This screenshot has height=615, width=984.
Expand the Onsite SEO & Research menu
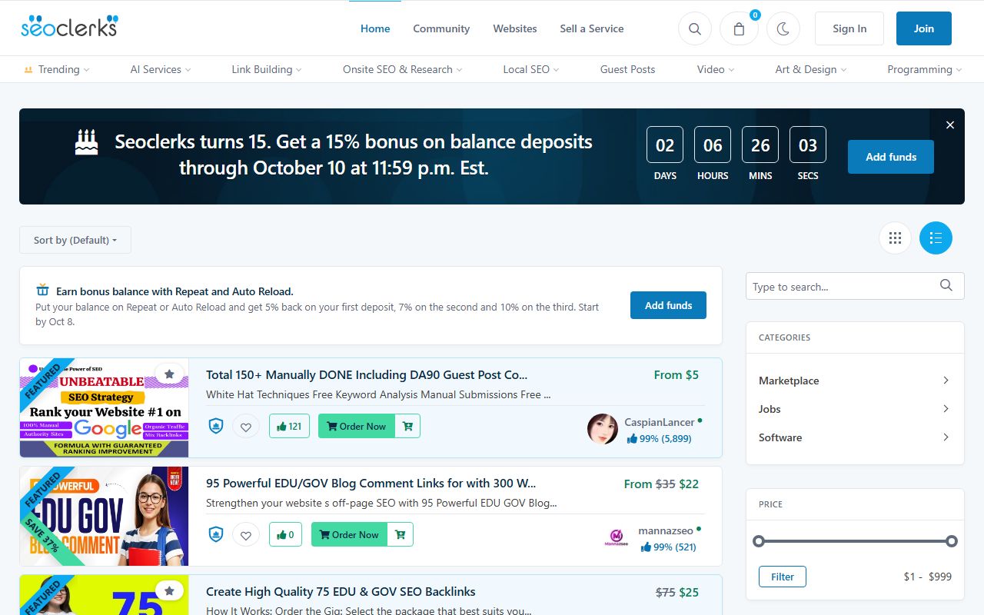(x=403, y=69)
